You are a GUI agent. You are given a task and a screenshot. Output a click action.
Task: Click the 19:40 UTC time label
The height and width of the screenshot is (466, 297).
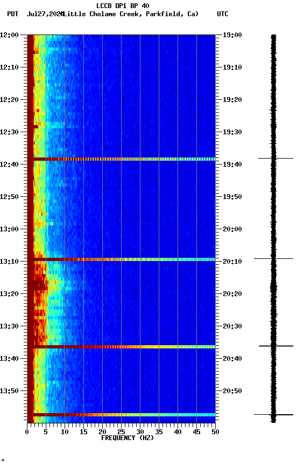pos(232,165)
